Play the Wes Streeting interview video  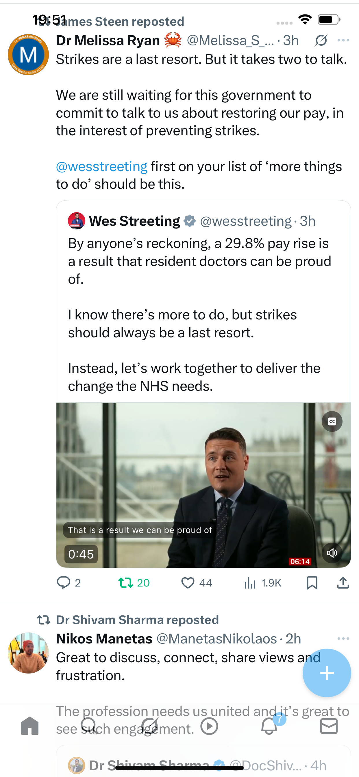point(203,485)
